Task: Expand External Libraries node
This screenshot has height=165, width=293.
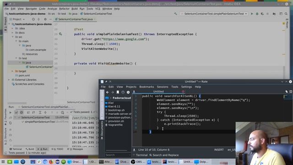Action: (9, 80)
